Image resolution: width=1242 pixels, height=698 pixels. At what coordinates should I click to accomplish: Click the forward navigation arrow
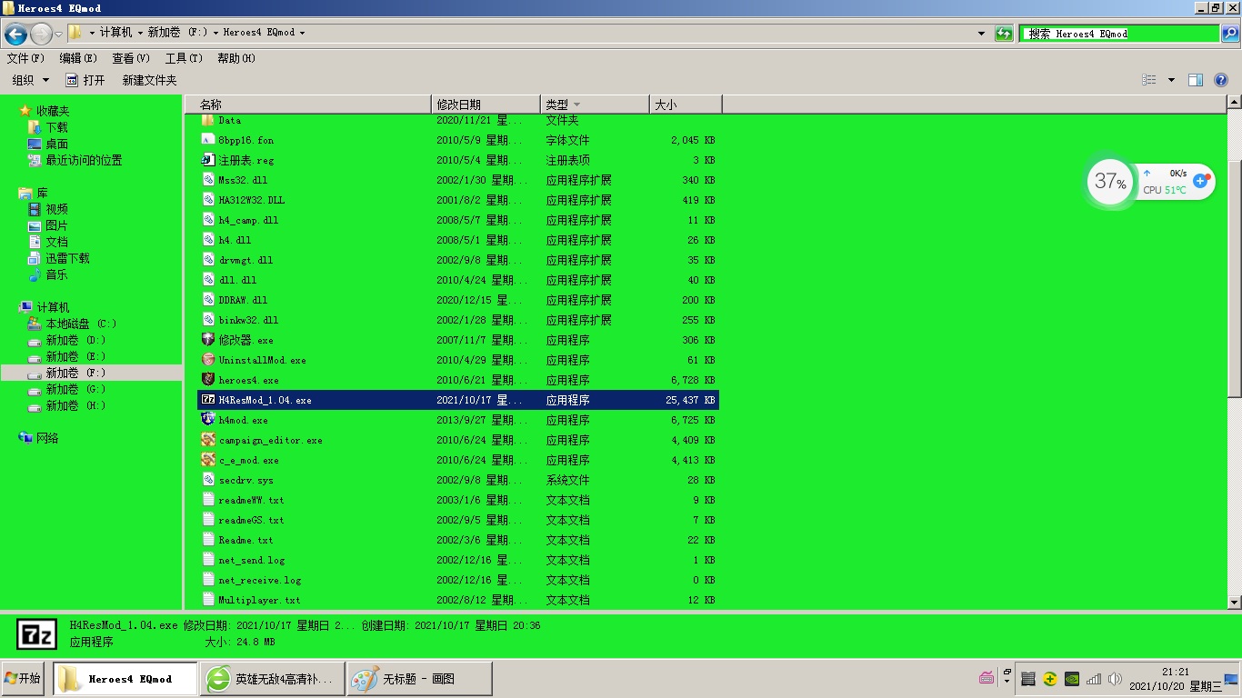(x=41, y=35)
